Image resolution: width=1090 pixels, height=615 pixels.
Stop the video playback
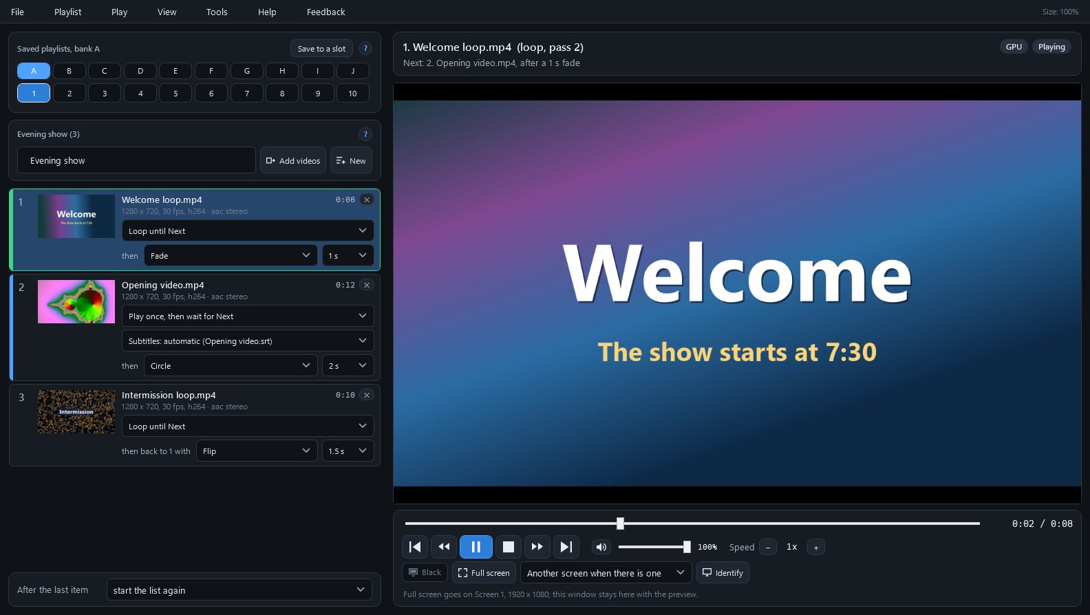(509, 547)
